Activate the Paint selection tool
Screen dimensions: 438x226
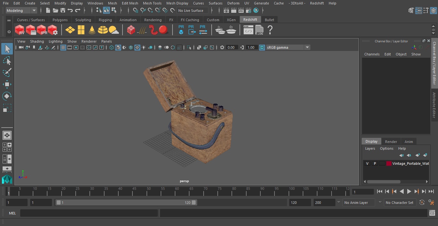7,72
